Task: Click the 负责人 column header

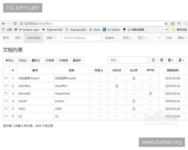Action: tap(99, 70)
